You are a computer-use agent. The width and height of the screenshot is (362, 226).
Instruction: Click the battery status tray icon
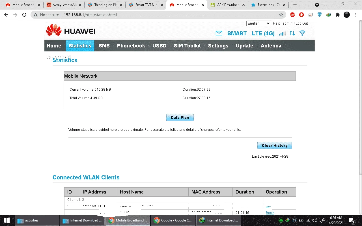coord(301,220)
